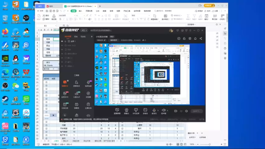Screen dimensions: 265x149
Task: Tick the checkbox in spreadsheet row 16
Action: 46,82
